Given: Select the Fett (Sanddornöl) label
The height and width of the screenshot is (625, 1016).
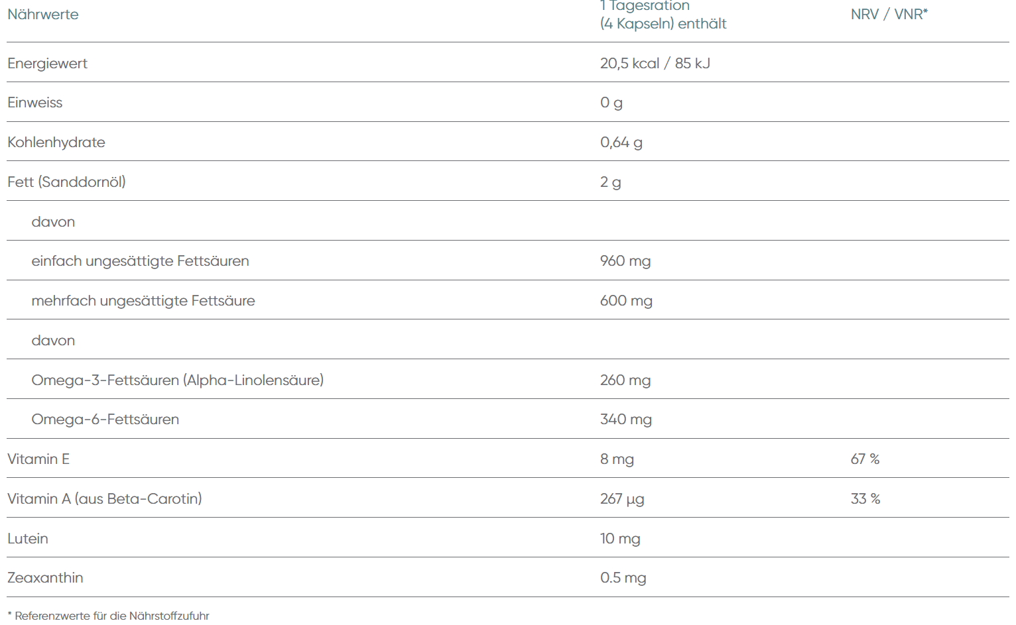Looking at the screenshot, I should 66,182.
